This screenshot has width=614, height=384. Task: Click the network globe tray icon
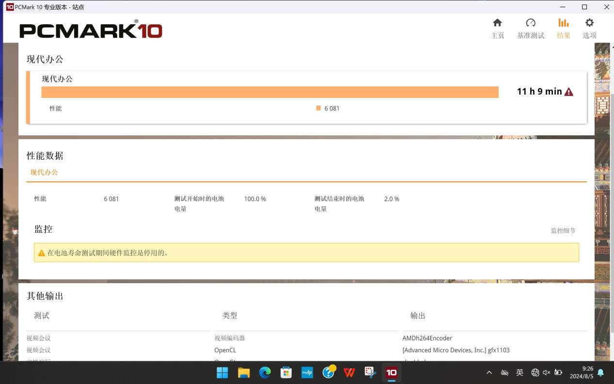tap(535, 372)
